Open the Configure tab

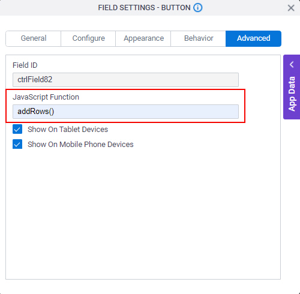coord(88,38)
